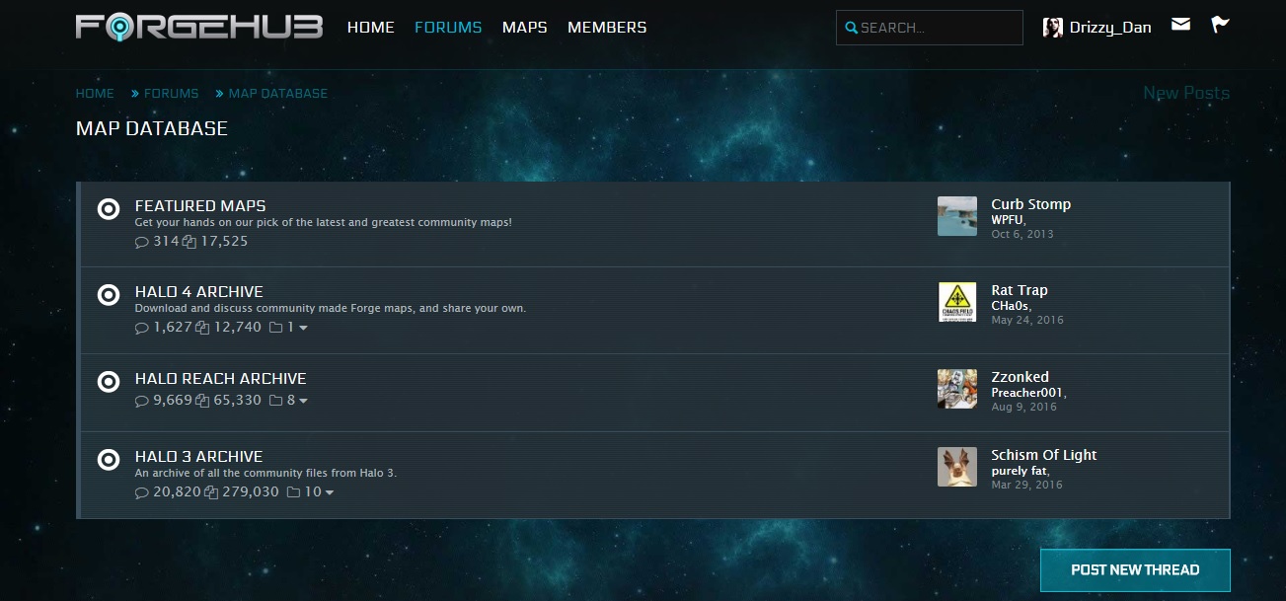
Task: Click the Halo 4 Archive status icon
Action: (109, 295)
